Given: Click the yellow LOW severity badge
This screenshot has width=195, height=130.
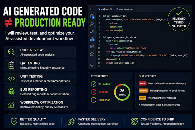Looking at the screenshot, I should (143, 98).
